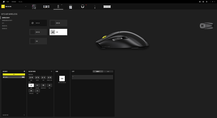
Task: Select the graphics card device icon
Action: 46,7
